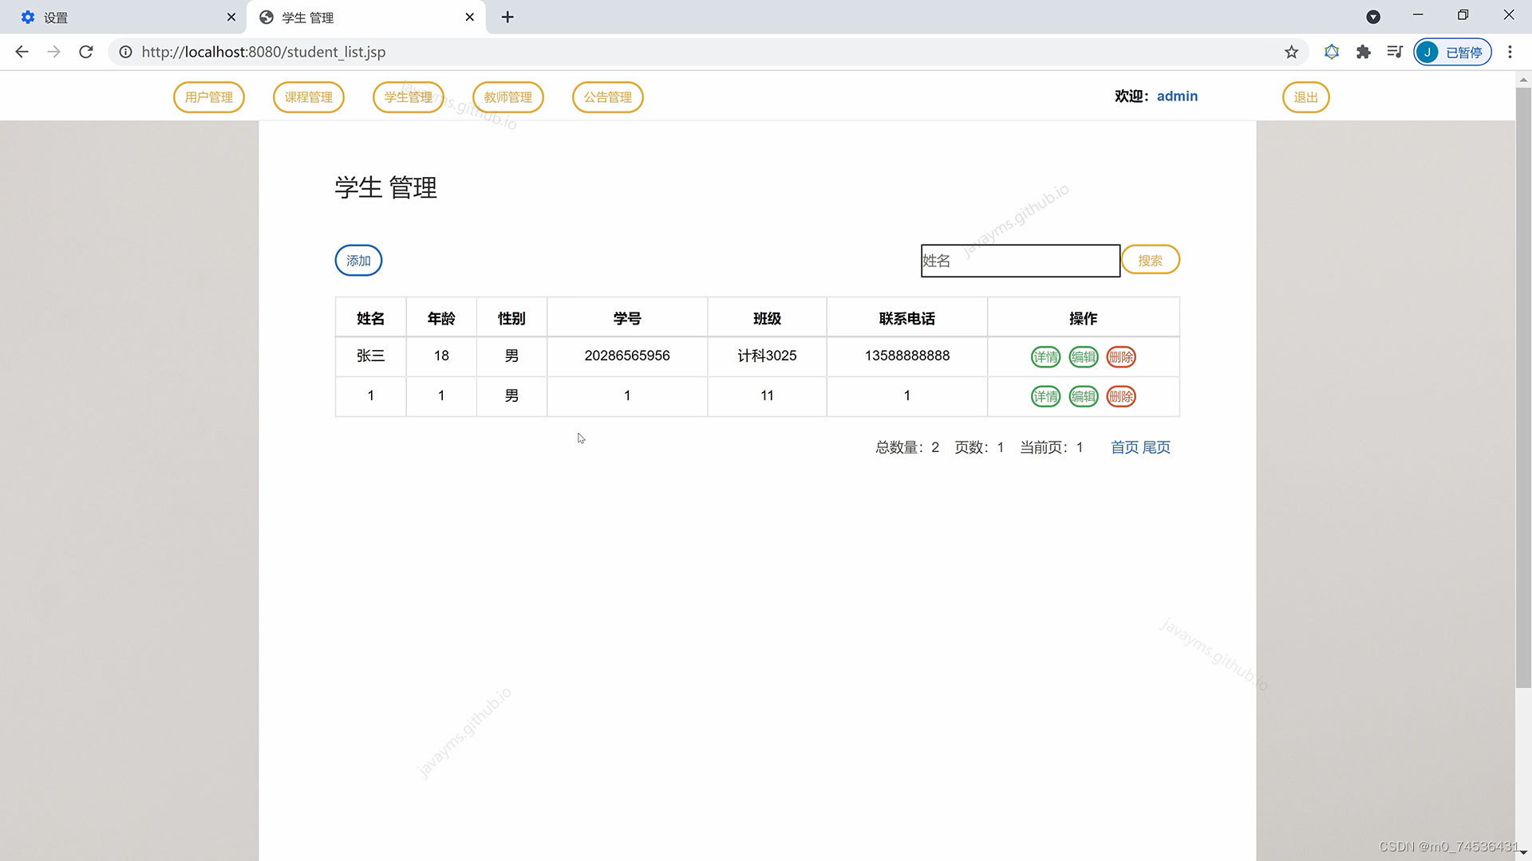The width and height of the screenshot is (1532, 861).
Task: Click 编辑 in the class 11 row
Action: coord(1084,396)
